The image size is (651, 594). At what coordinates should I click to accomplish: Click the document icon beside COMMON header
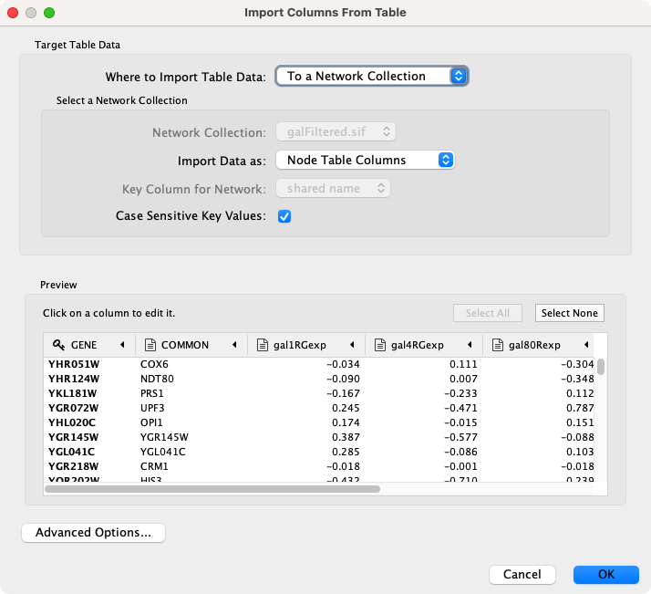point(150,345)
